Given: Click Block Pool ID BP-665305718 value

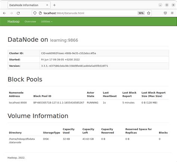Looking at the screenshot, I should pos(59,103).
